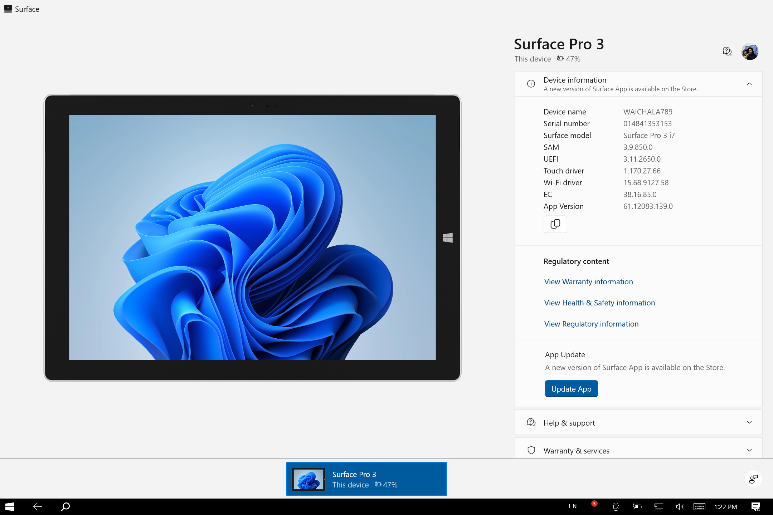773x515 pixels.
Task: Click the Surface model value Surface Pro 3 i7
Action: 649,136
